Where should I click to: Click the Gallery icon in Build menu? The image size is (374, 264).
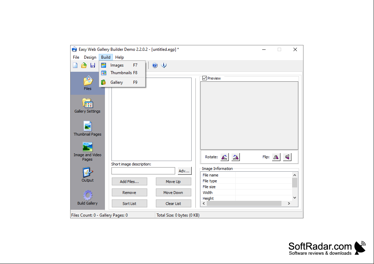click(104, 82)
